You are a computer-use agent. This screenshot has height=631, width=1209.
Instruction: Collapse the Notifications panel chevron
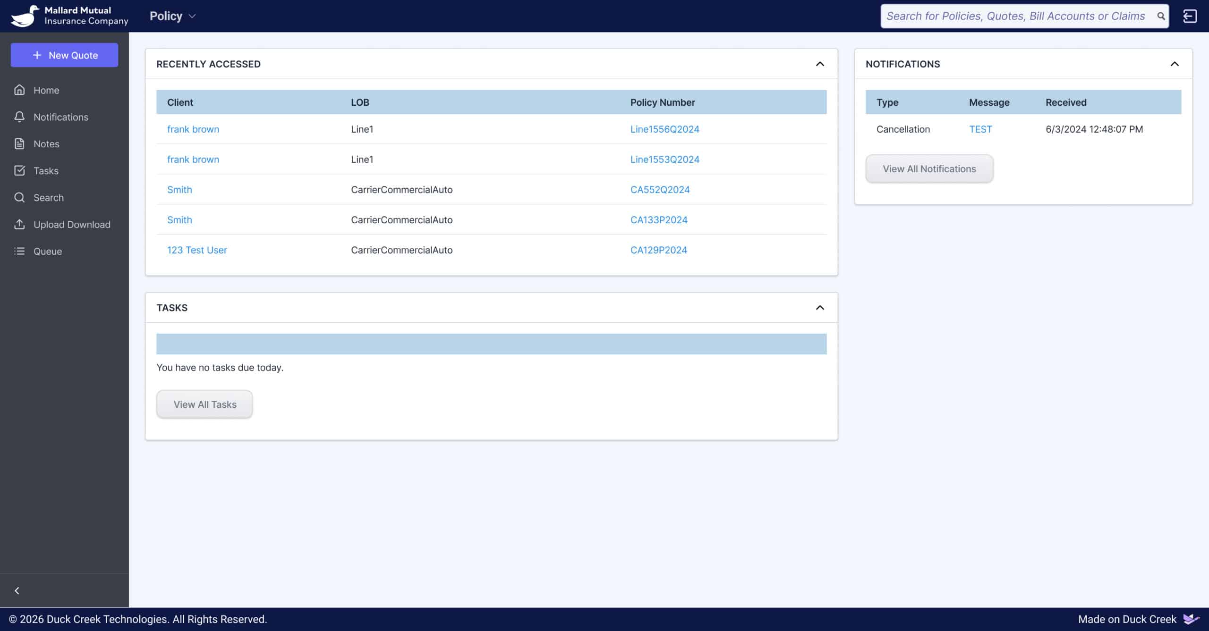(x=1175, y=64)
